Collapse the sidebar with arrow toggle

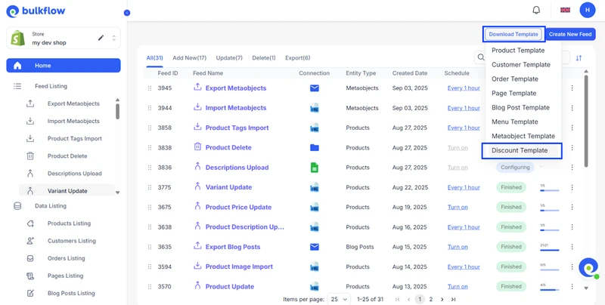click(x=127, y=13)
